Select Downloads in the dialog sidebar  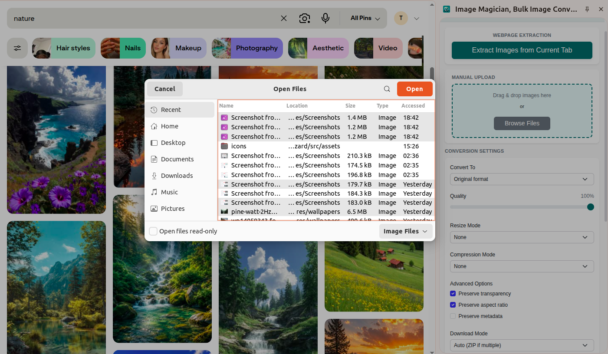(x=180, y=176)
